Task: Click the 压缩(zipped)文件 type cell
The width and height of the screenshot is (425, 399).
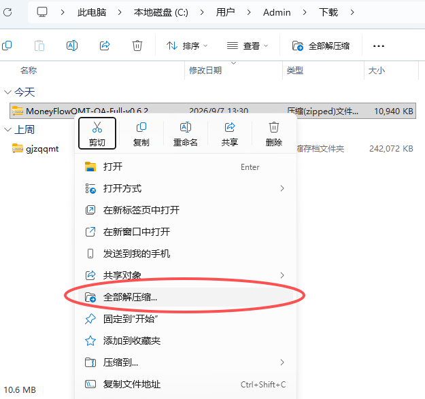Action: coord(322,111)
